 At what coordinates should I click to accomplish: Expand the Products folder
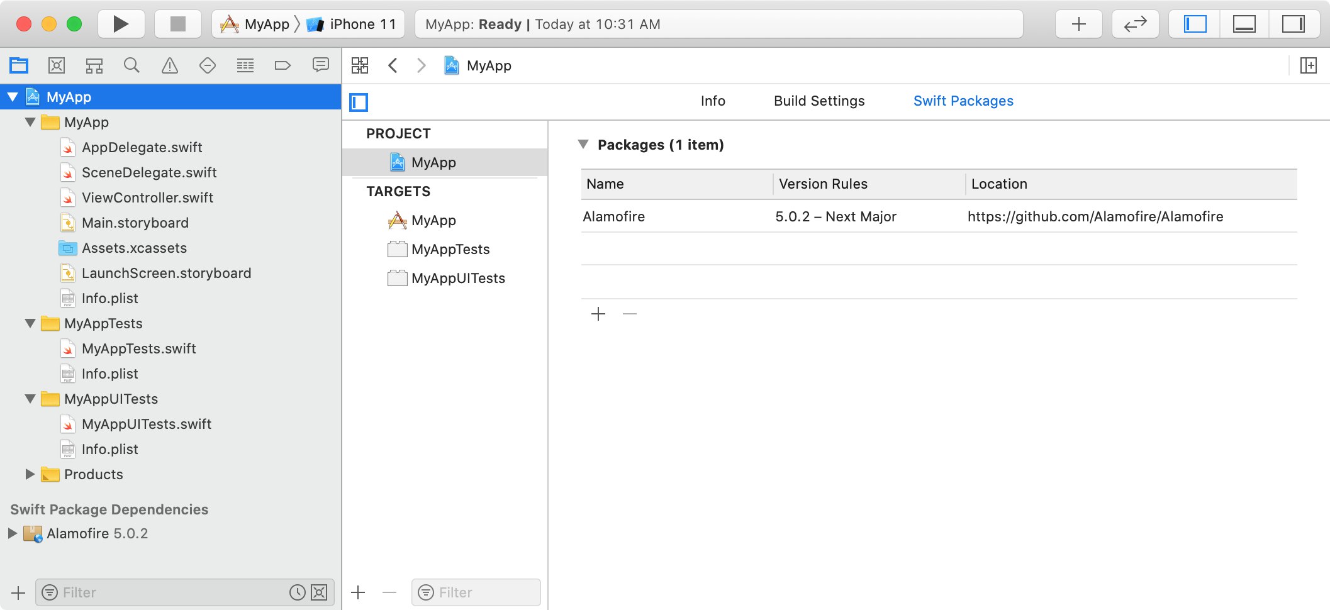[30, 474]
